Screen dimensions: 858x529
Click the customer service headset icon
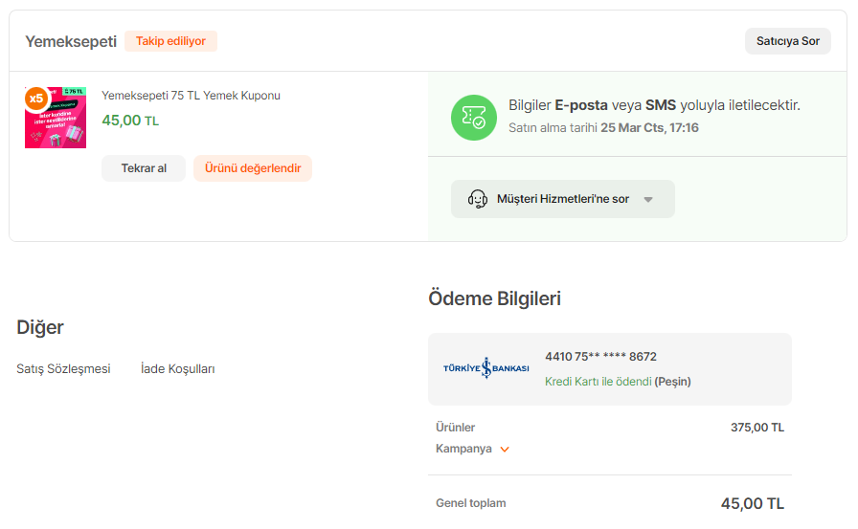pos(477,199)
